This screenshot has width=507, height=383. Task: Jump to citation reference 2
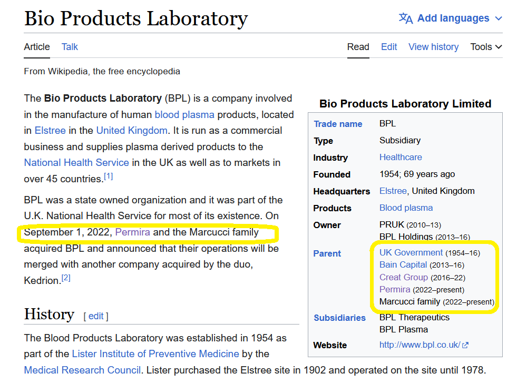click(66, 278)
